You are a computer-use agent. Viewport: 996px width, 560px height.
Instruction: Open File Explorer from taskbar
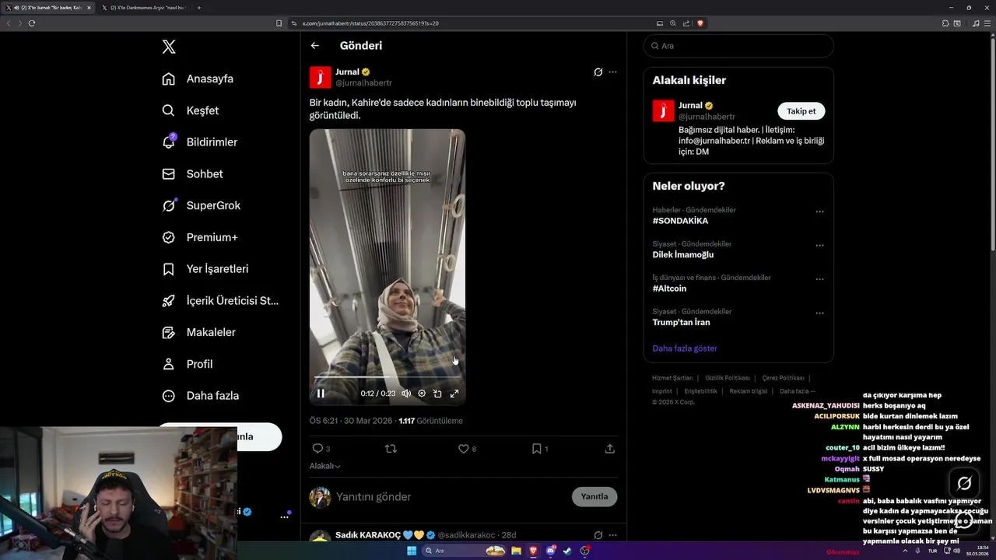click(x=516, y=551)
